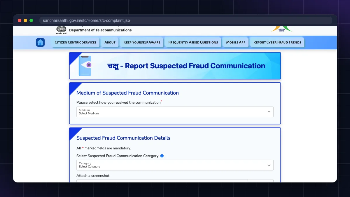Open the About menu
This screenshot has height=197, width=350.
tap(110, 42)
